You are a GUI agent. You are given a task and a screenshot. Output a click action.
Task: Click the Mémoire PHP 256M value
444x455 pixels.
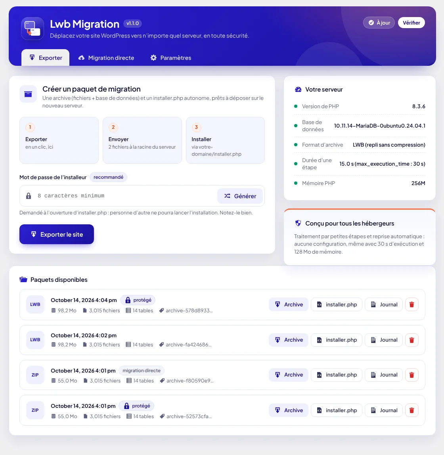[418, 183]
